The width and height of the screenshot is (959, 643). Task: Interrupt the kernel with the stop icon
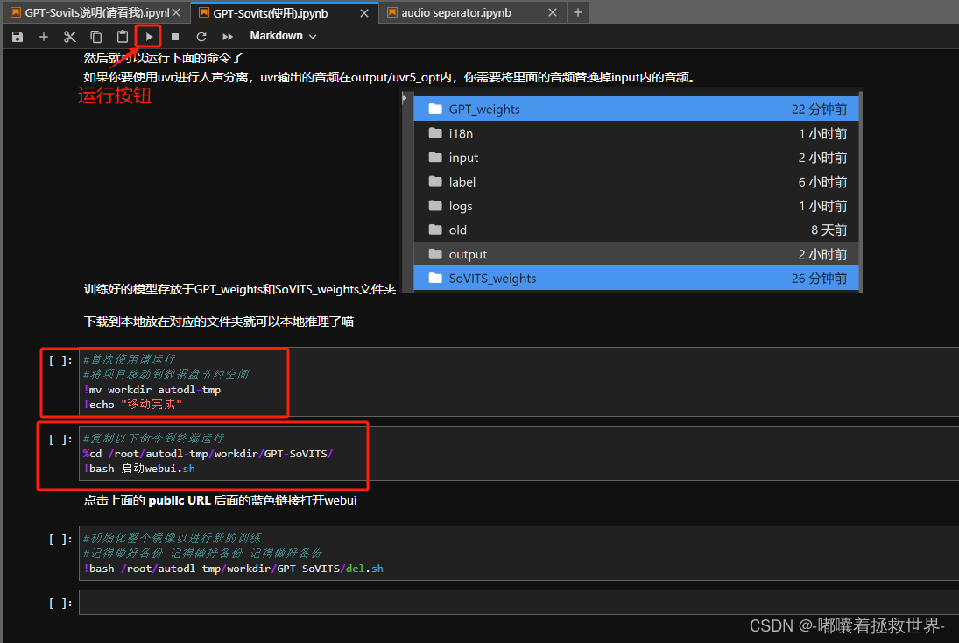pos(175,37)
